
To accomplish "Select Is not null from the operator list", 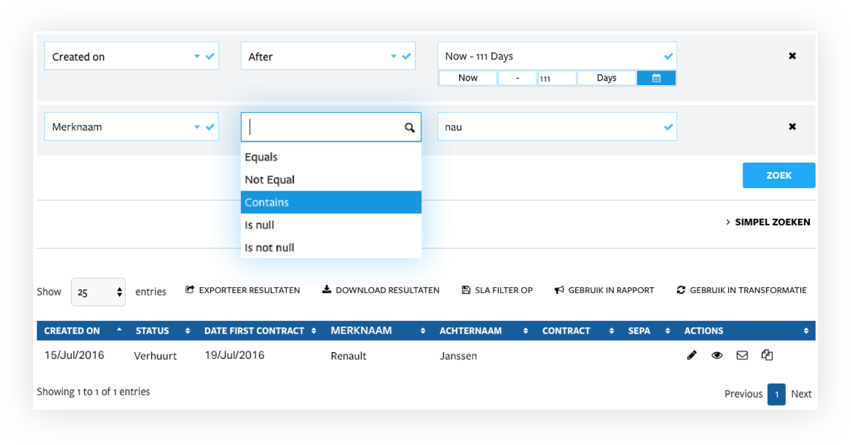I will [x=331, y=247].
